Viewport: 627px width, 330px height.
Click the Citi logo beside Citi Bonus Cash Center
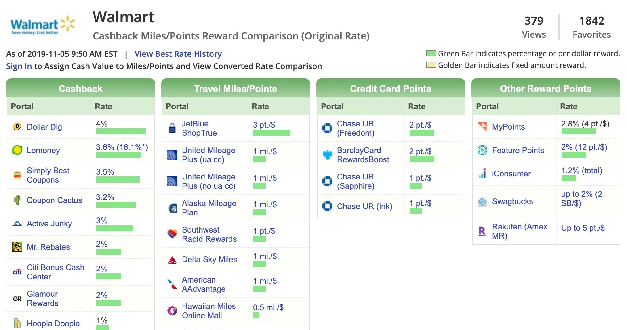pos(18,271)
